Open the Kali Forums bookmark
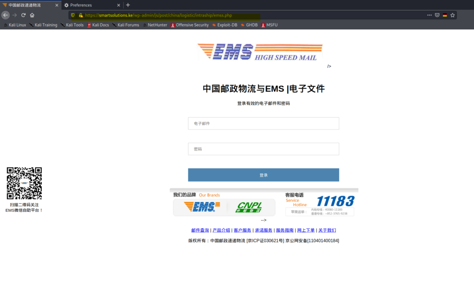 coord(126,25)
